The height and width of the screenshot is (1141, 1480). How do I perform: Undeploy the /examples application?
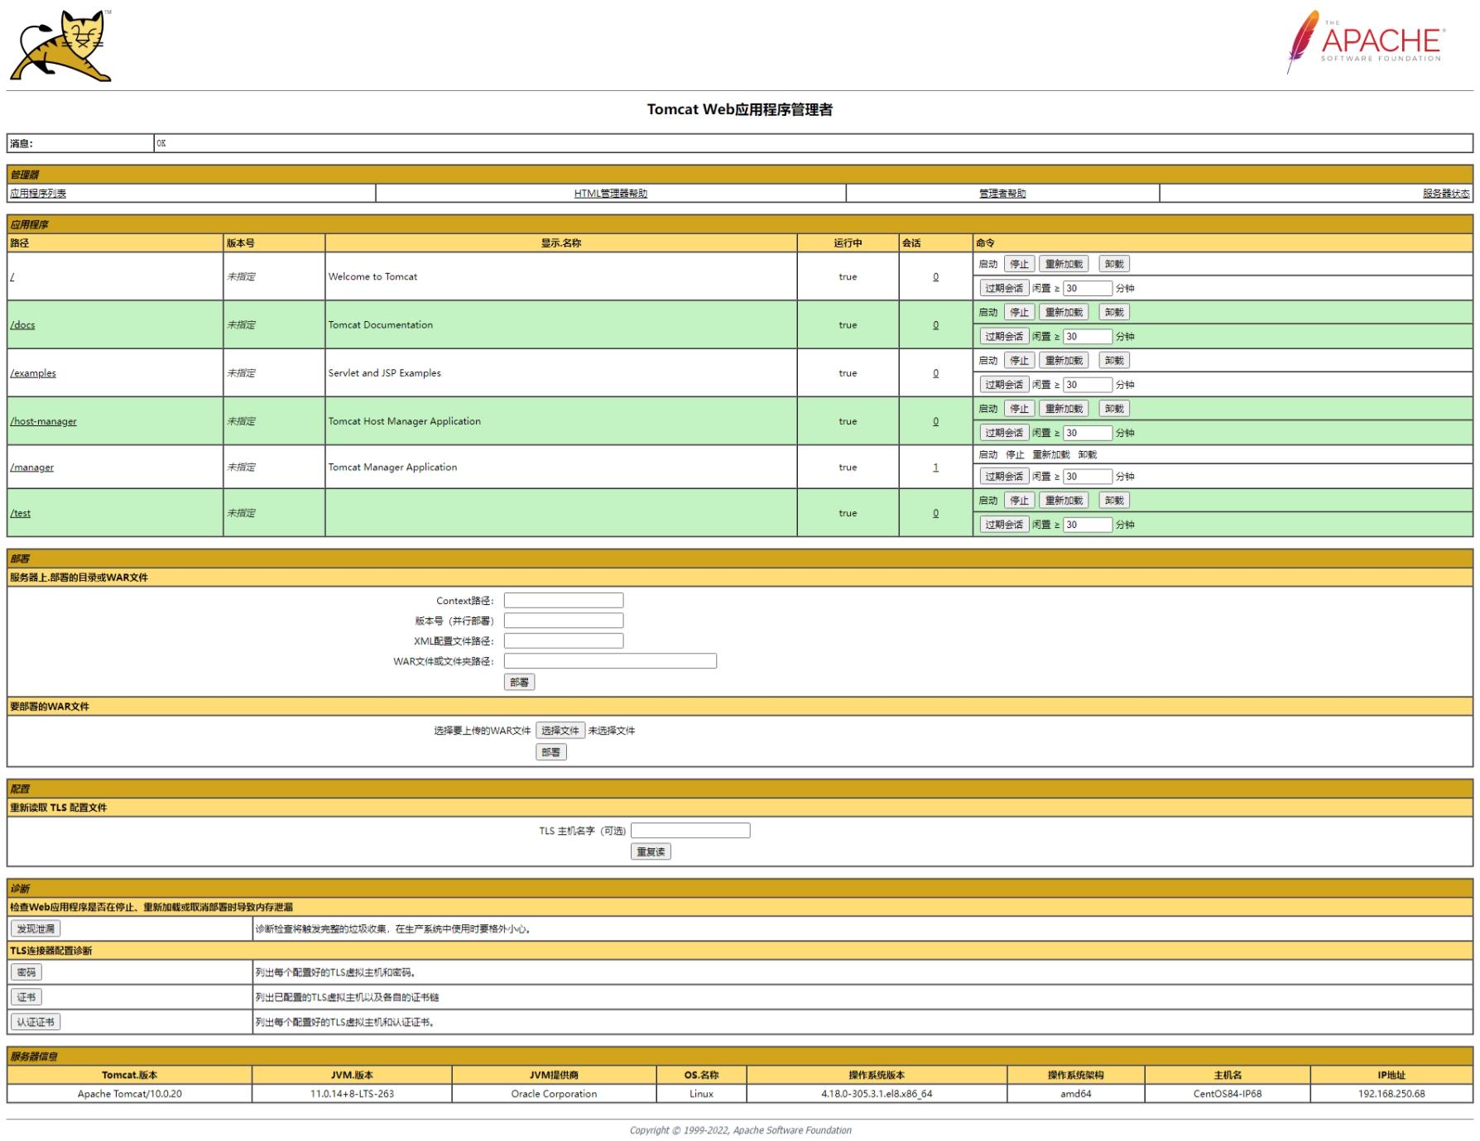point(1114,360)
